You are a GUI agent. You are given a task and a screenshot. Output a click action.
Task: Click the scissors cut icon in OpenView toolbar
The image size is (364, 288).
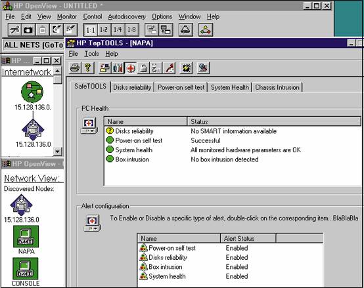click(x=15, y=30)
